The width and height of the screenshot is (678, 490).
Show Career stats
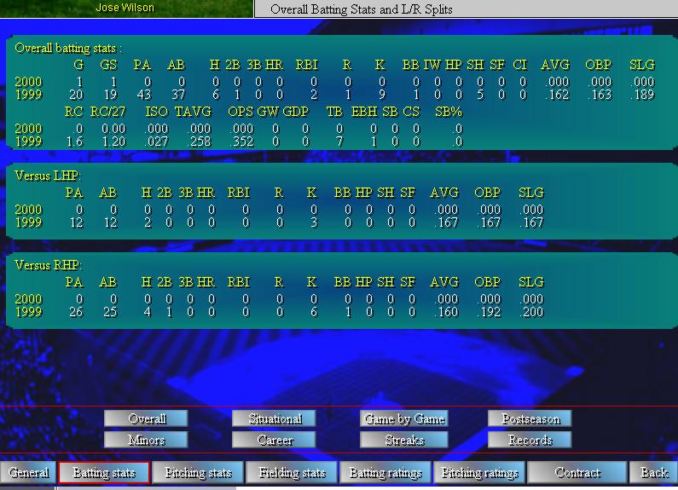[x=274, y=440]
